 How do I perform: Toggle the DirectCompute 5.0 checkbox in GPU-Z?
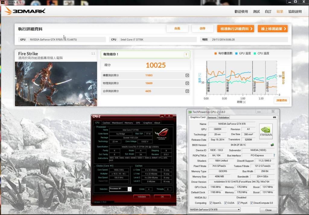[x=252, y=203]
